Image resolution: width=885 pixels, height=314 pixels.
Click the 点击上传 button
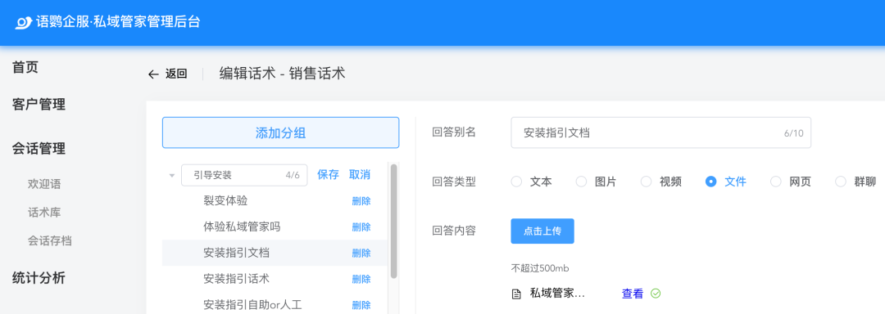(x=542, y=231)
